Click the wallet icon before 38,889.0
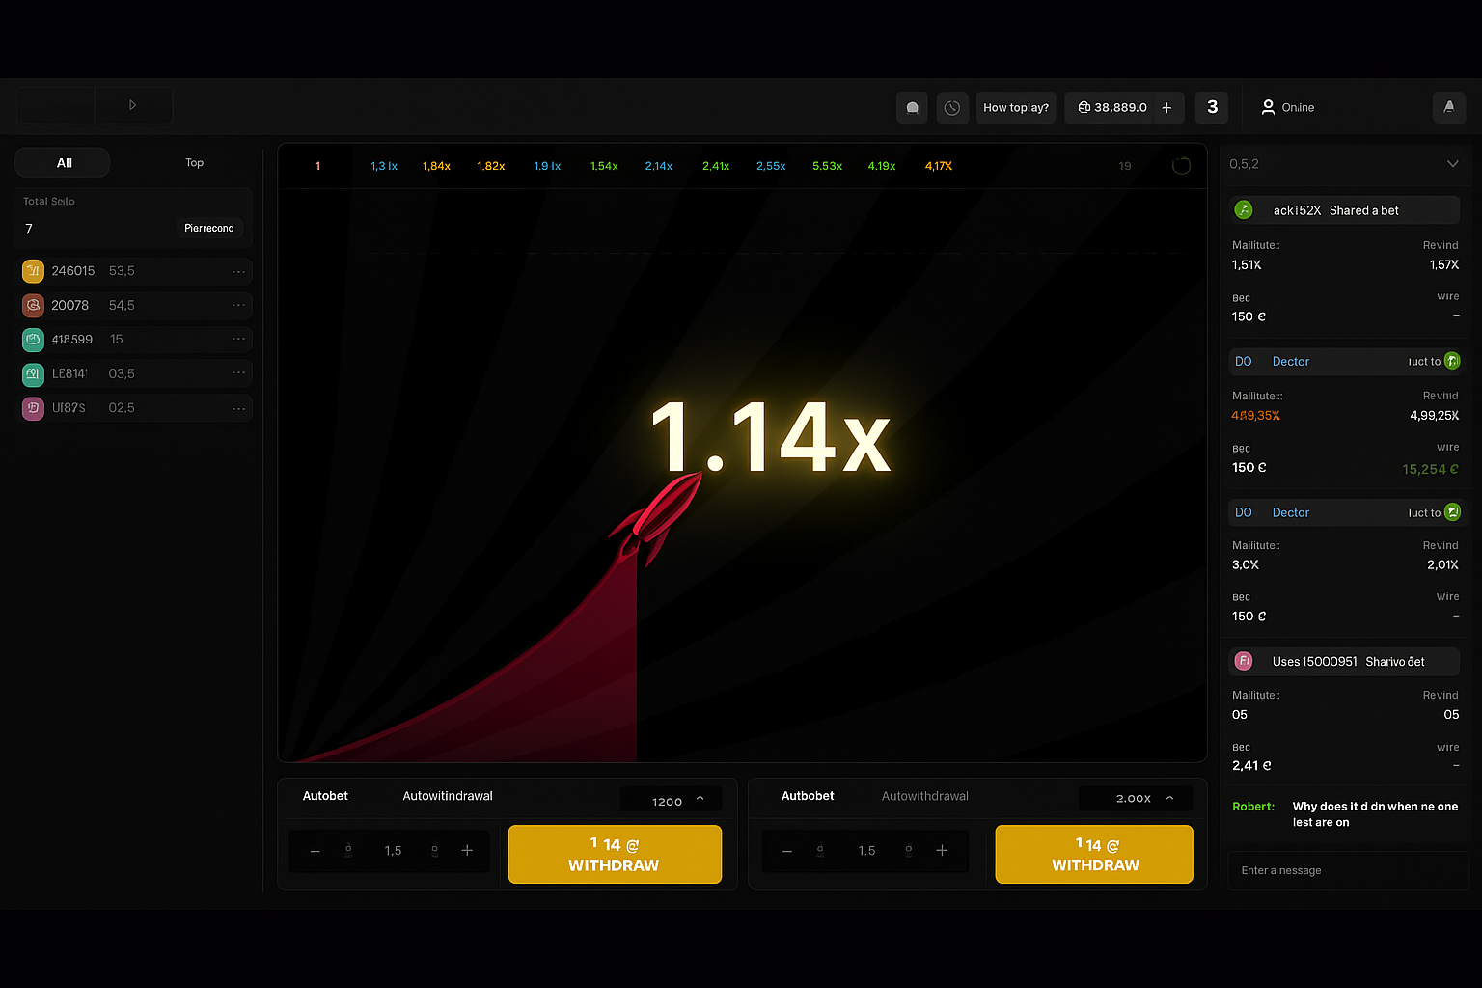 (1084, 107)
